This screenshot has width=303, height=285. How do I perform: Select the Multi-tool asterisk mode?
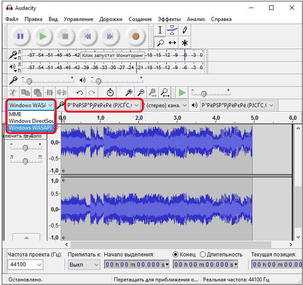pyautogui.click(x=185, y=42)
